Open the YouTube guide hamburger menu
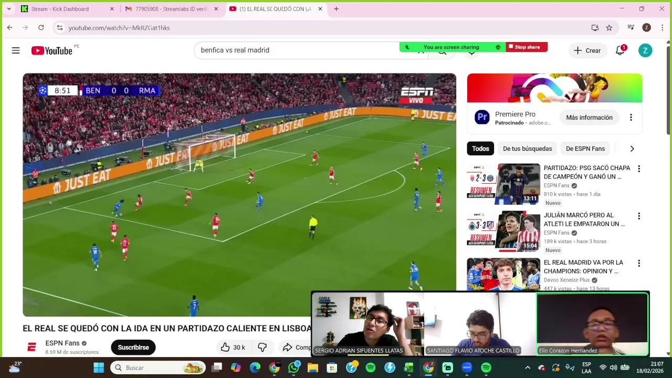Screen dimensions: 672x378 pos(16,50)
